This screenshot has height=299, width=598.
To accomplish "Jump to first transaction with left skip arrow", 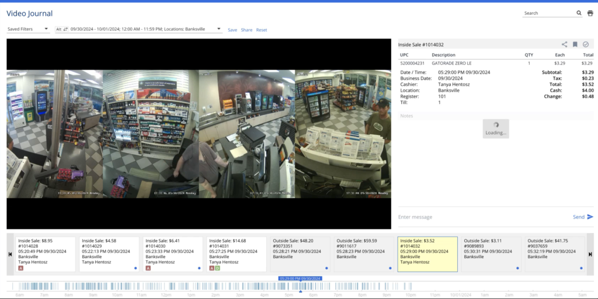I will tap(10, 254).
